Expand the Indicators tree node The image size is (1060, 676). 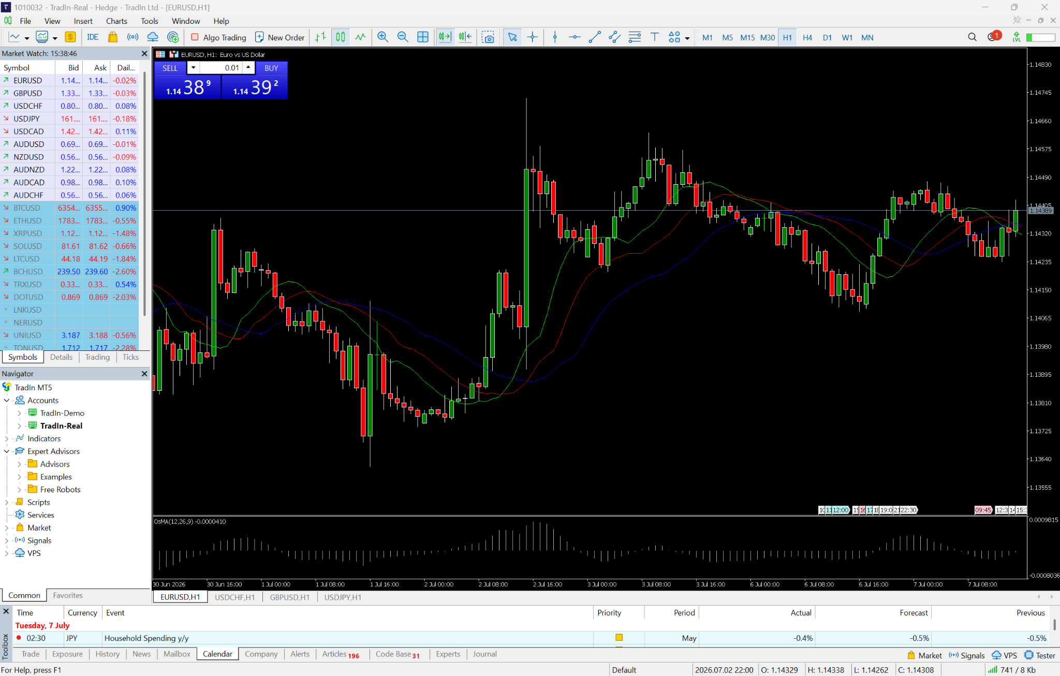point(7,438)
